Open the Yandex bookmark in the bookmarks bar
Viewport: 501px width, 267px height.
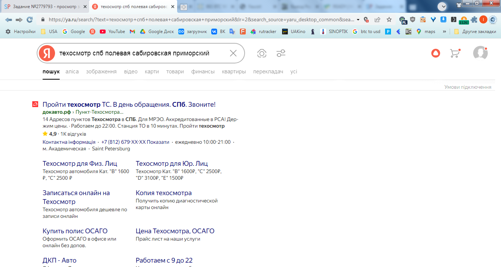(92, 32)
